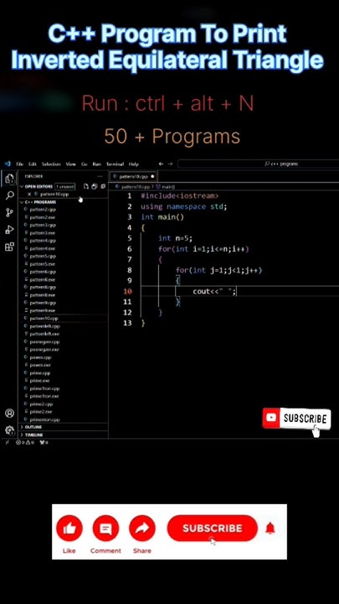Open the Accounts icon in the activity bar

point(9,414)
